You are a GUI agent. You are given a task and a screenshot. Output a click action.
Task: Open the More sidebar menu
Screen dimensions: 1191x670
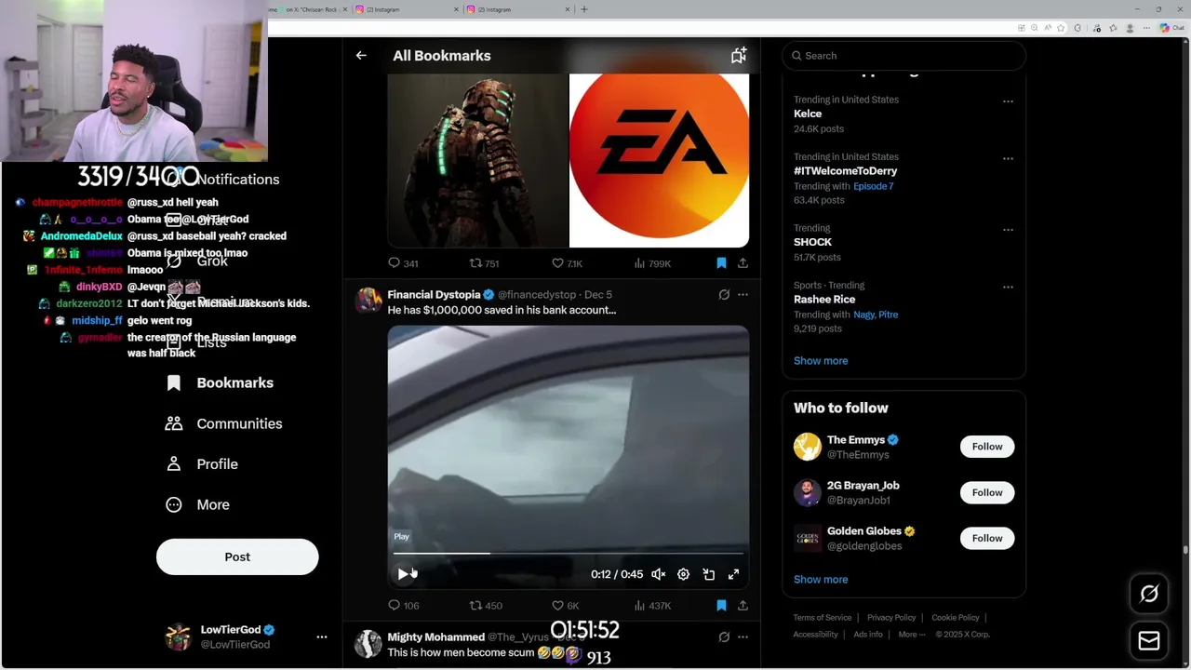pyautogui.click(x=197, y=504)
